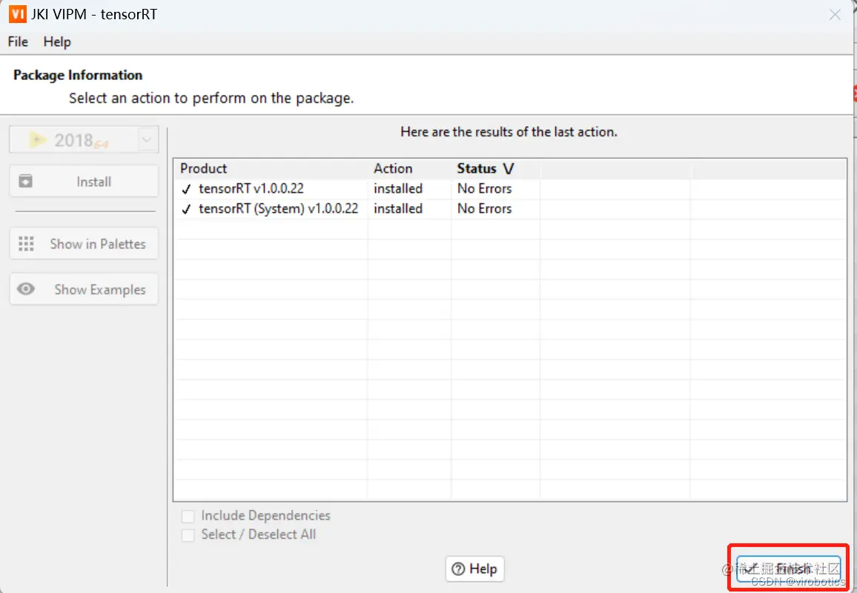Click the VI app icon in title bar

point(18,14)
